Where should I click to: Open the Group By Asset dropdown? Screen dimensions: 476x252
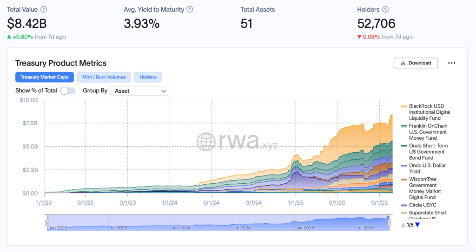[140, 91]
